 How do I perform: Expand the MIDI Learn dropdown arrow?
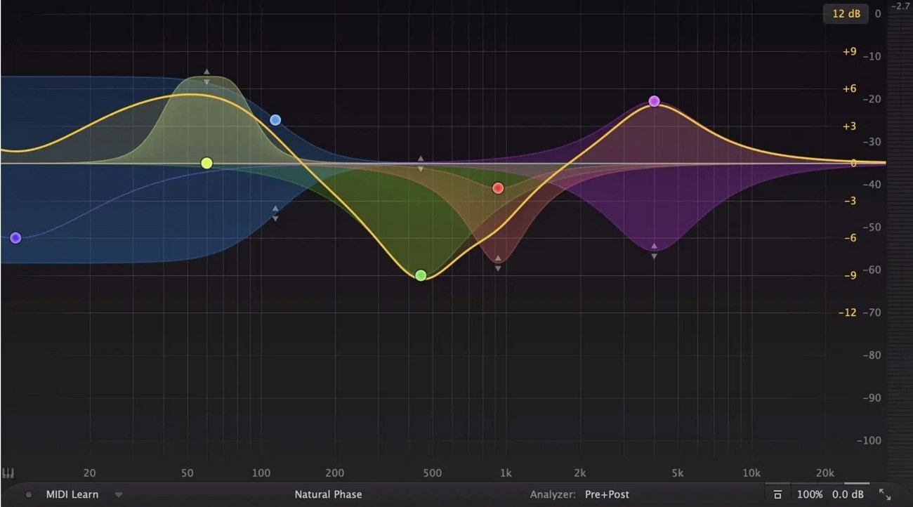coord(119,494)
